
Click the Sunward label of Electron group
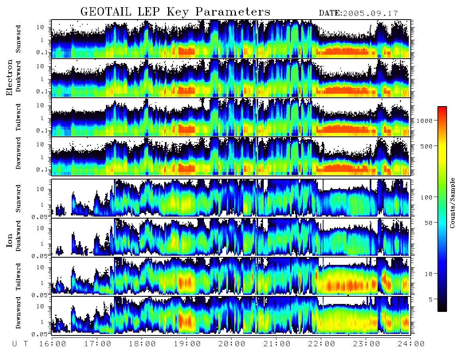tap(18, 39)
